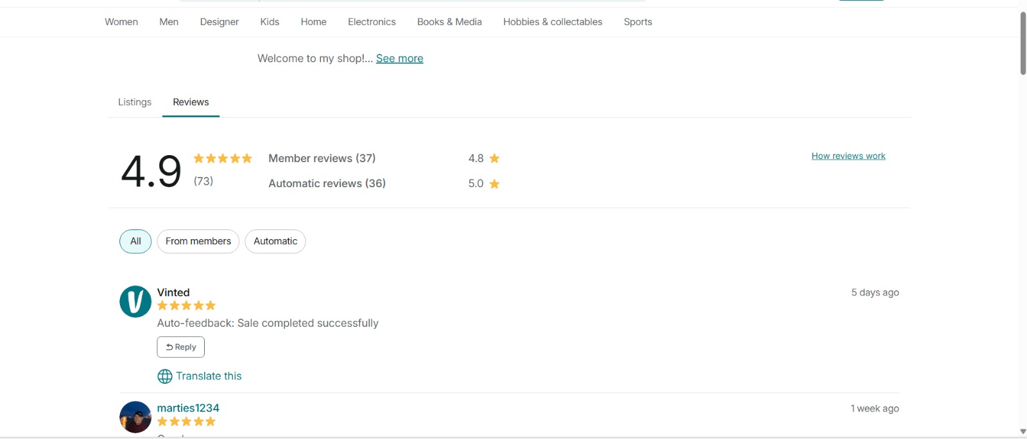Click the 4.8 member rating star
The height and width of the screenshot is (439, 1027).
click(494, 158)
